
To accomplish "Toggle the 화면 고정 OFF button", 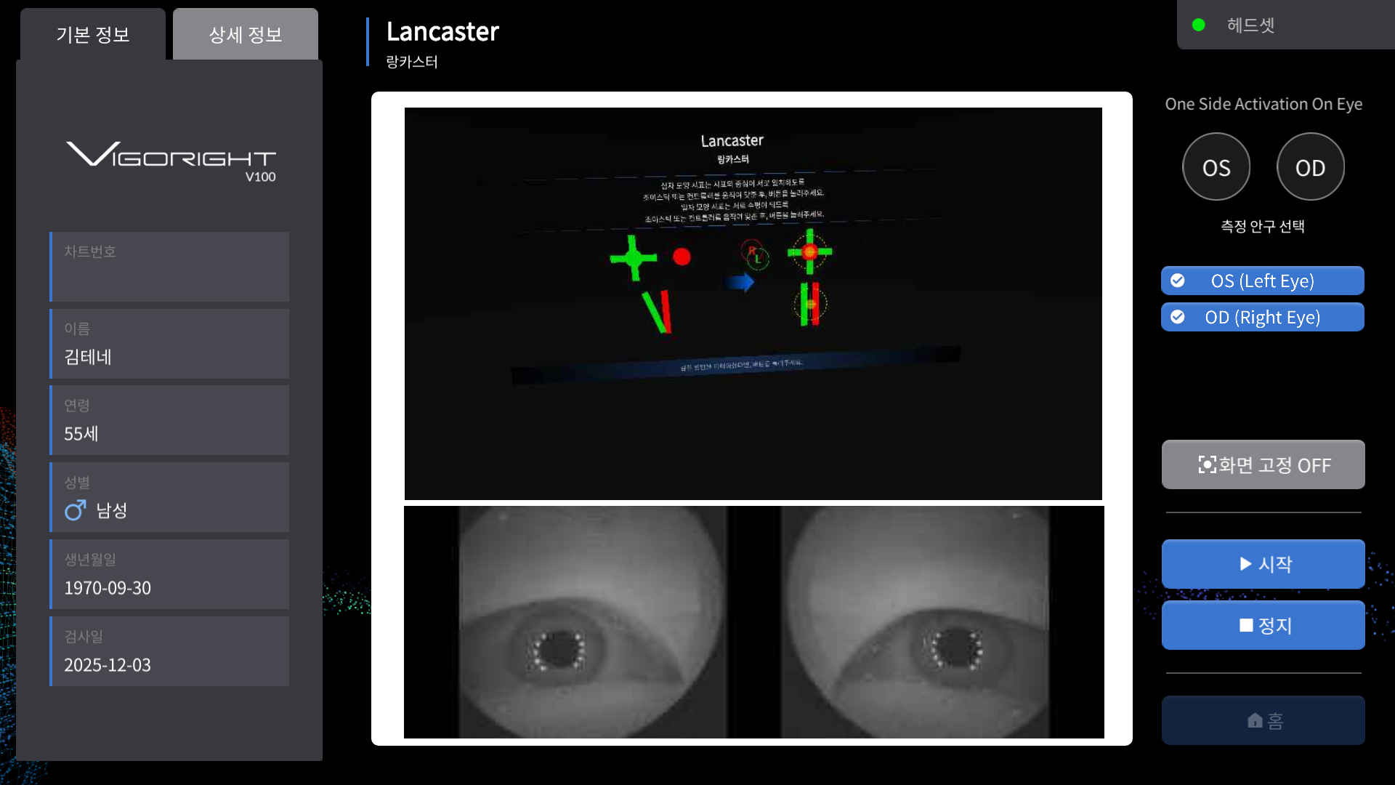I will click(1263, 464).
